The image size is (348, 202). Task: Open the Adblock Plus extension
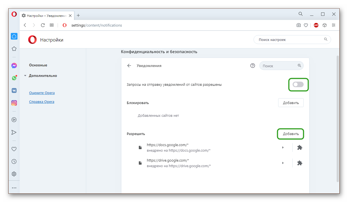coord(316,25)
